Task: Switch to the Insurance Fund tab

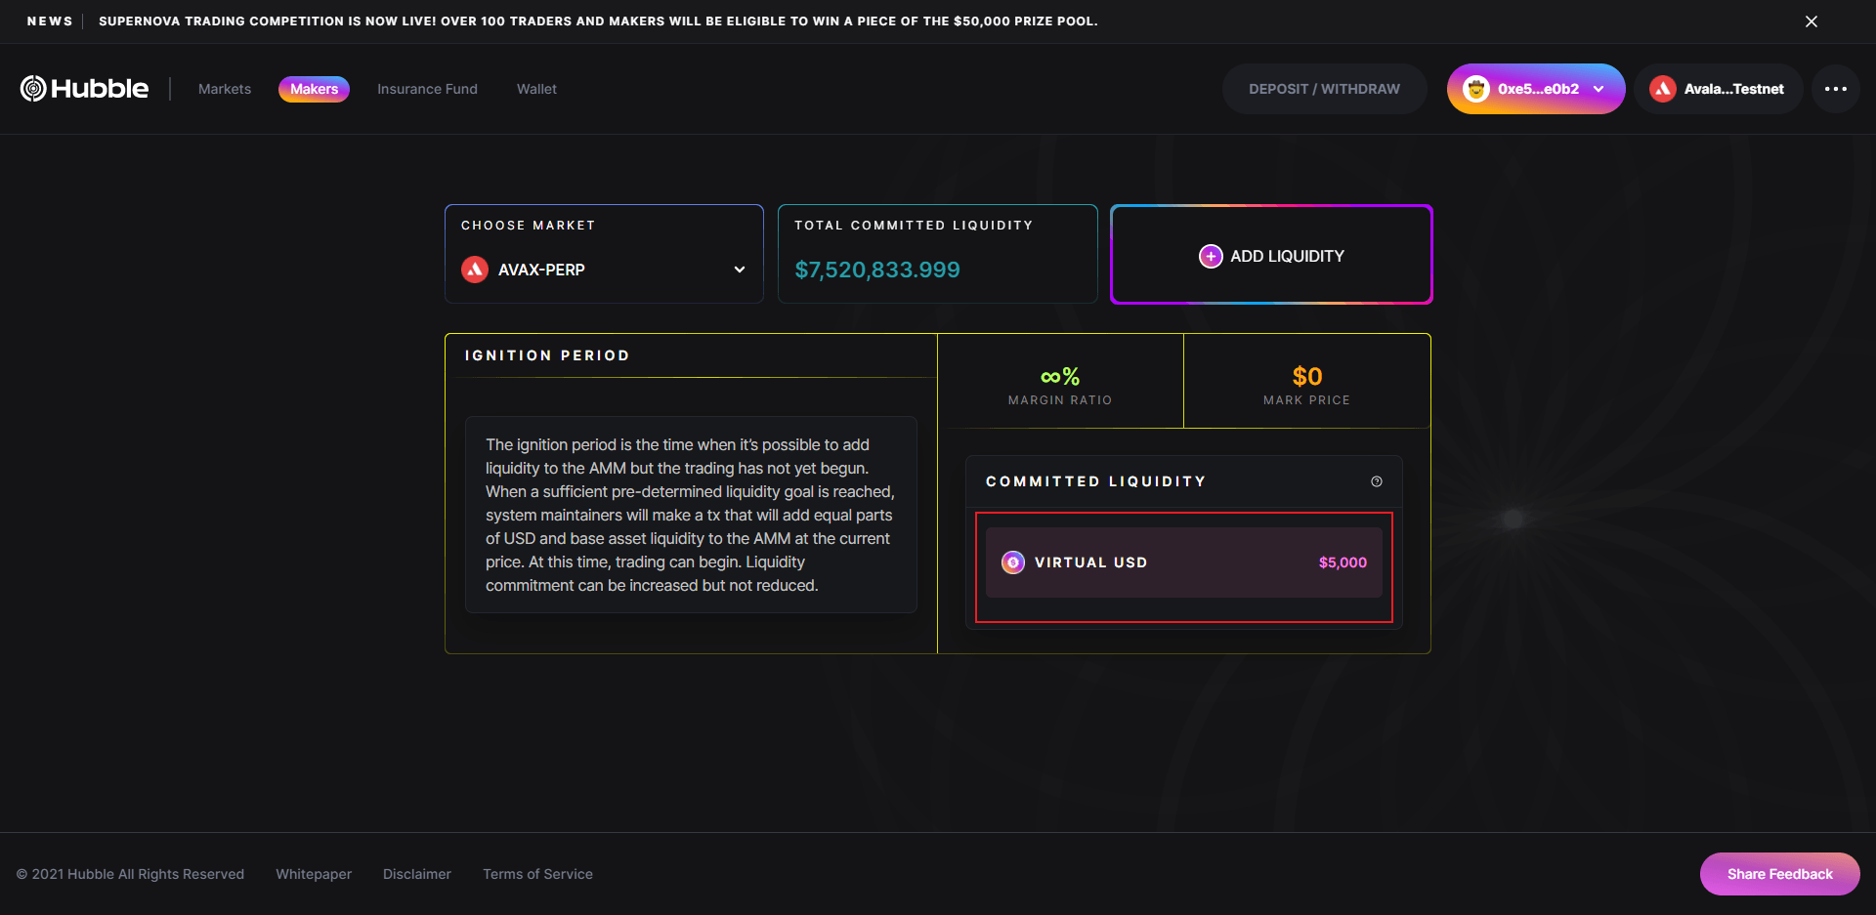Action: point(427,89)
